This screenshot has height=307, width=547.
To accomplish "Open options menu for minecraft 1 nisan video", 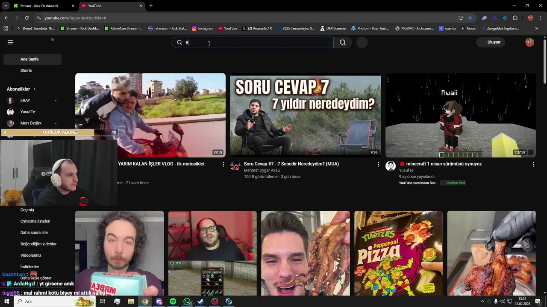I will pyautogui.click(x=533, y=164).
